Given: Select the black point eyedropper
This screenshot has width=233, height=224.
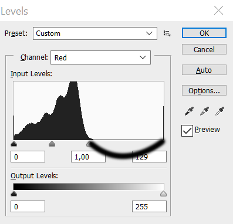Looking at the screenshot, I should (189, 111).
